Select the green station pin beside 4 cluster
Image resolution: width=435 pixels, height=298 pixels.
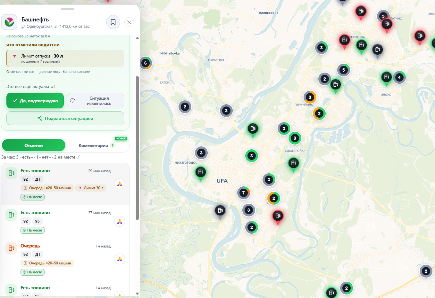[387, 78]
